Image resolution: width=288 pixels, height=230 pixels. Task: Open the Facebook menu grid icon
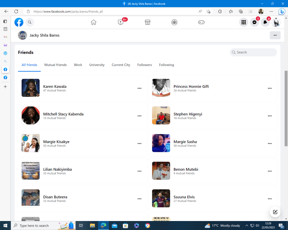click(244, 22)
